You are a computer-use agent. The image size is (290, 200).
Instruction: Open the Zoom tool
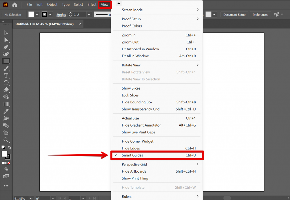click(6, 140)
